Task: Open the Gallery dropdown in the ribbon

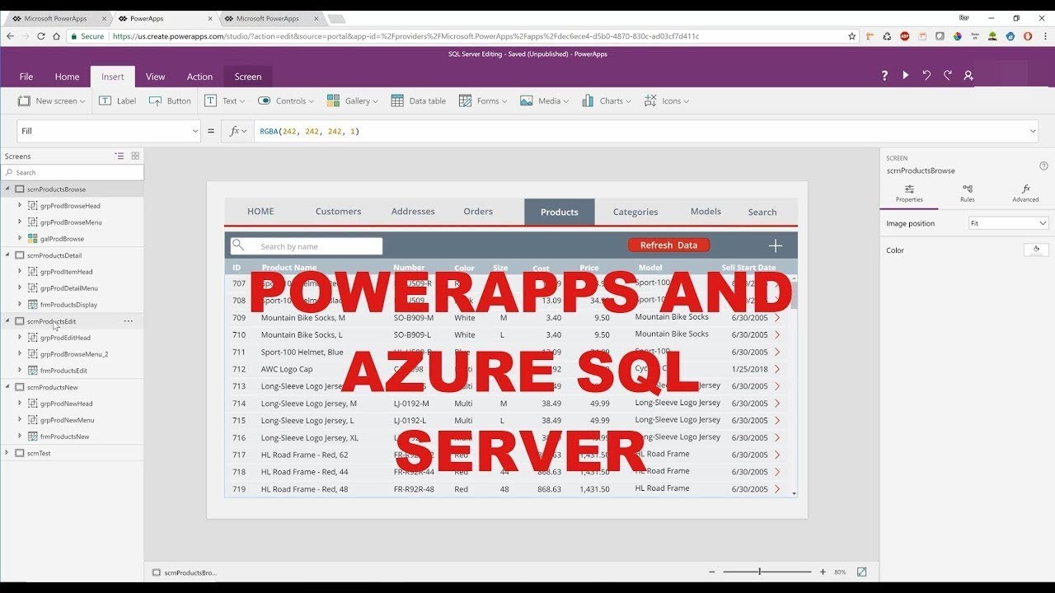Action: (353, 100)
